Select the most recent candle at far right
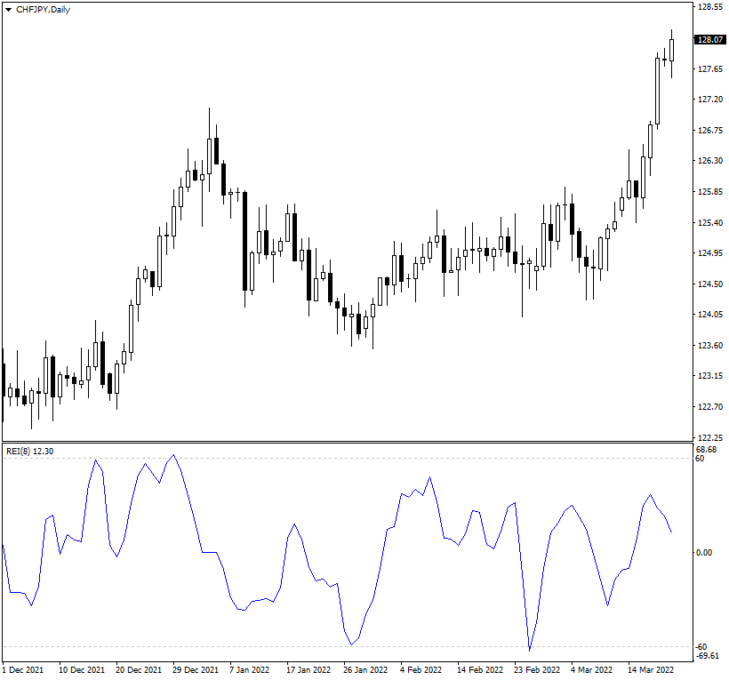Viewport: 729px width, 680px height. [672, 51]
